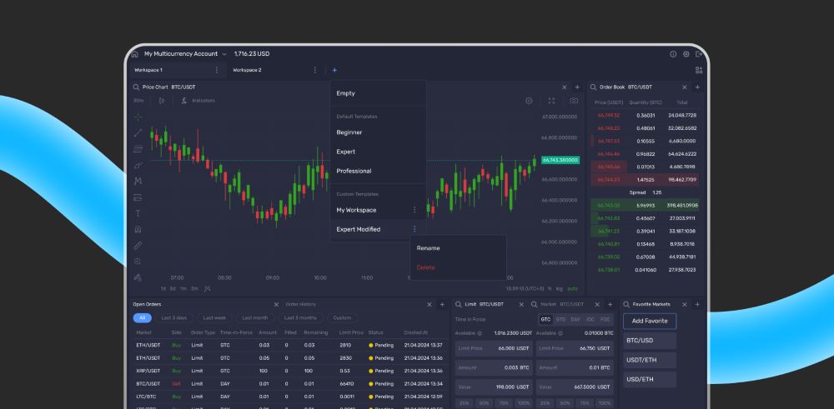Click the lock drawings tool icon
This screenshot has height=409, width=834.
tap(138, 277)
